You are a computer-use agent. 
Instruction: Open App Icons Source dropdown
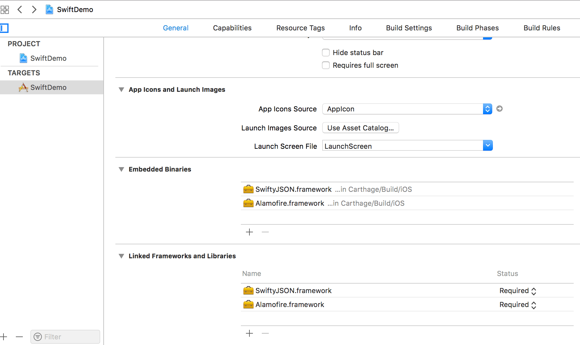(x=407, y=109)
